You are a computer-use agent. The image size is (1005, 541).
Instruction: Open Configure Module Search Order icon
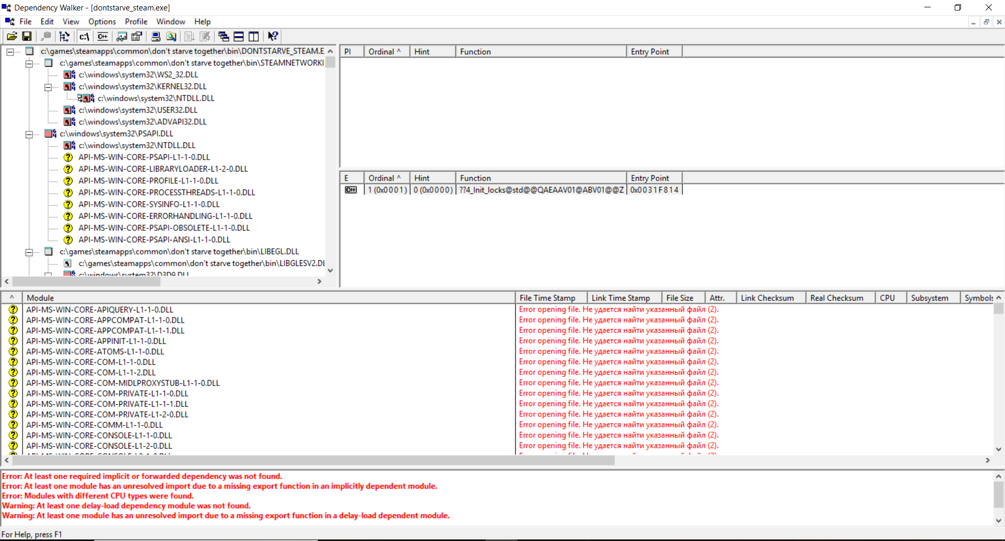tap(171, 36)
